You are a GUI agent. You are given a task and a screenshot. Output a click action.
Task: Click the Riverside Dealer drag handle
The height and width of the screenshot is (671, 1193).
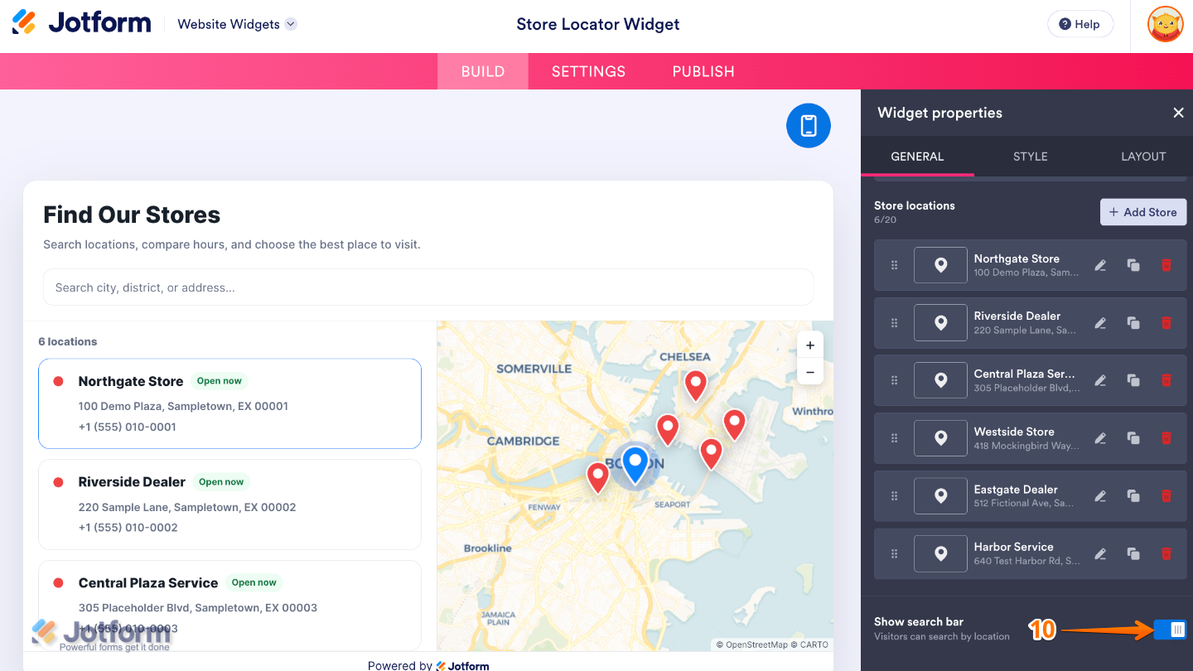[x=894, y=323]
